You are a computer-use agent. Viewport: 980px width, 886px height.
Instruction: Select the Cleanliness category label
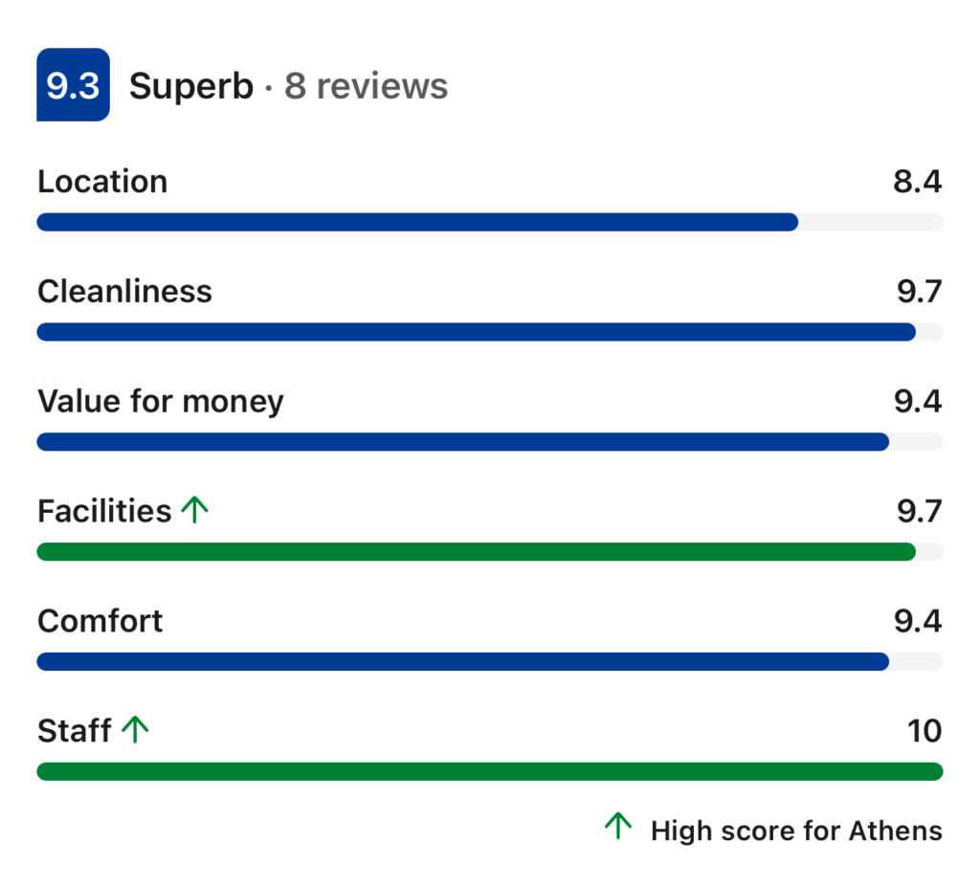[x=125, y=292]
